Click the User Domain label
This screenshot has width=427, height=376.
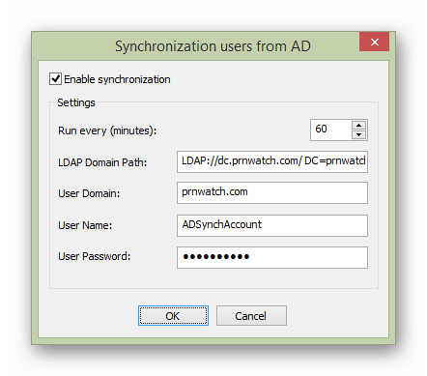pyautogui.click(x=89, y=193)
